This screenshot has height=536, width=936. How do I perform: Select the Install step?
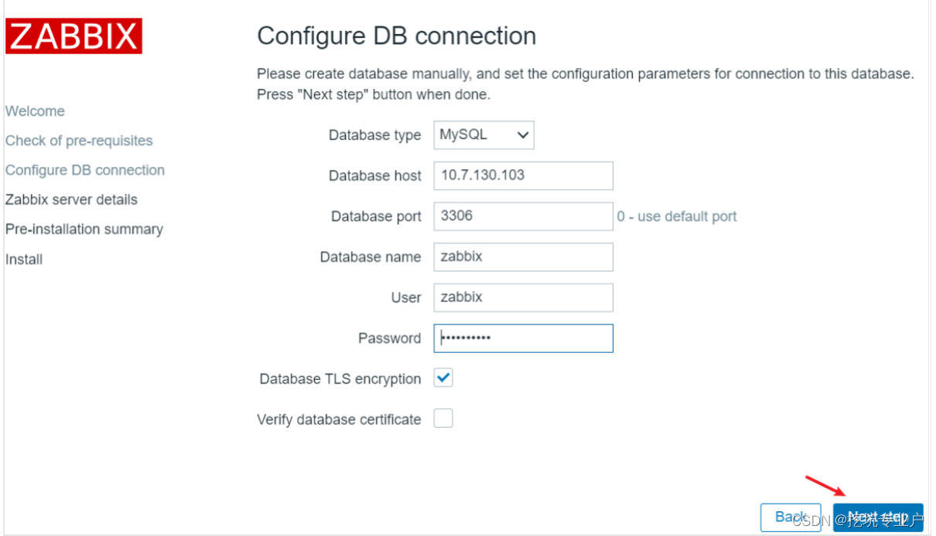point(23,259)
